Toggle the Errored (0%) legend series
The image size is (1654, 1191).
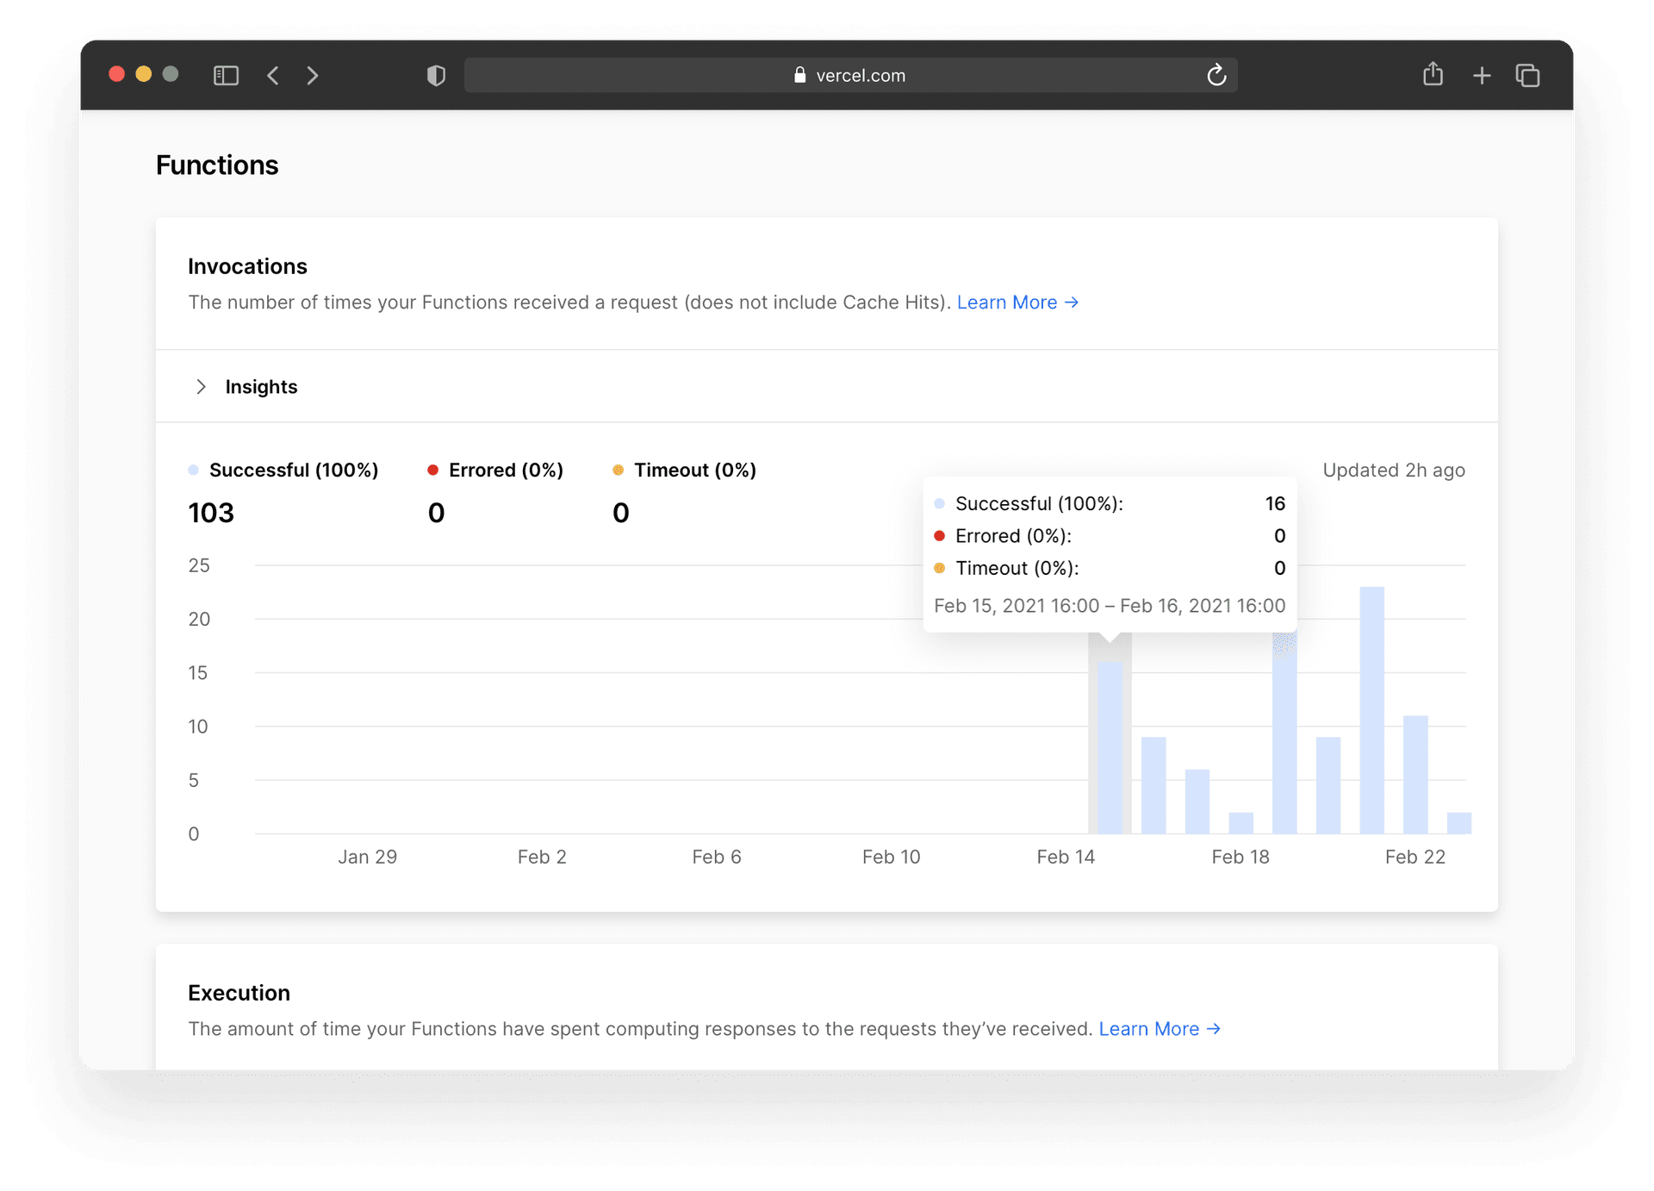coord(496,471)
